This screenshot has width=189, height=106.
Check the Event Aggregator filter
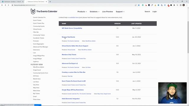[x=32, y=44]
